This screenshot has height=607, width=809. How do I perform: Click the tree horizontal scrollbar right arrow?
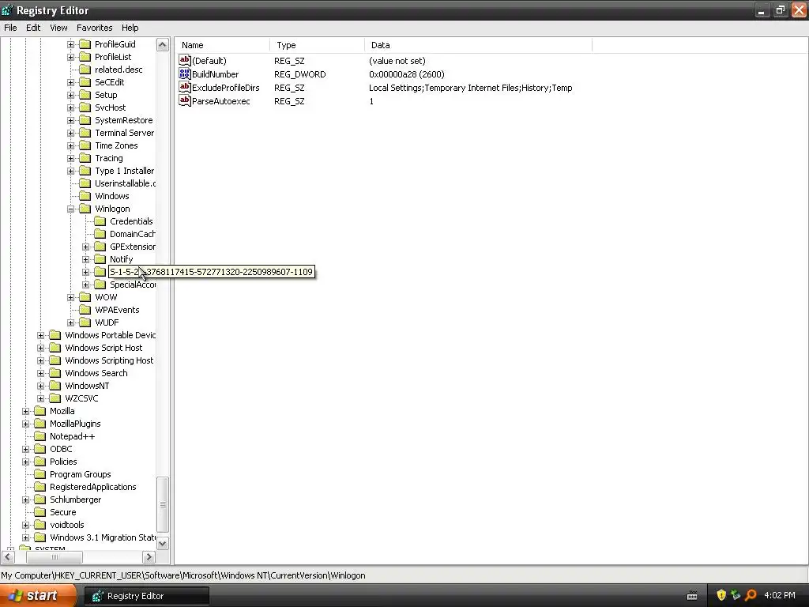149,557
